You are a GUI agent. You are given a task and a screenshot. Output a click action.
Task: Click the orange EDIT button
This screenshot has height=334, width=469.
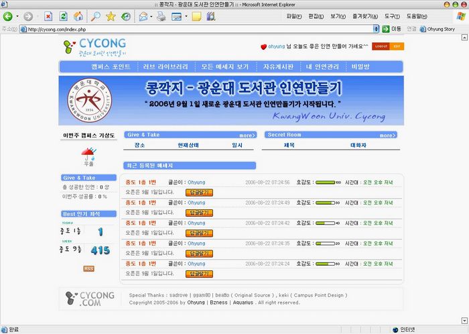pos(397,46)
